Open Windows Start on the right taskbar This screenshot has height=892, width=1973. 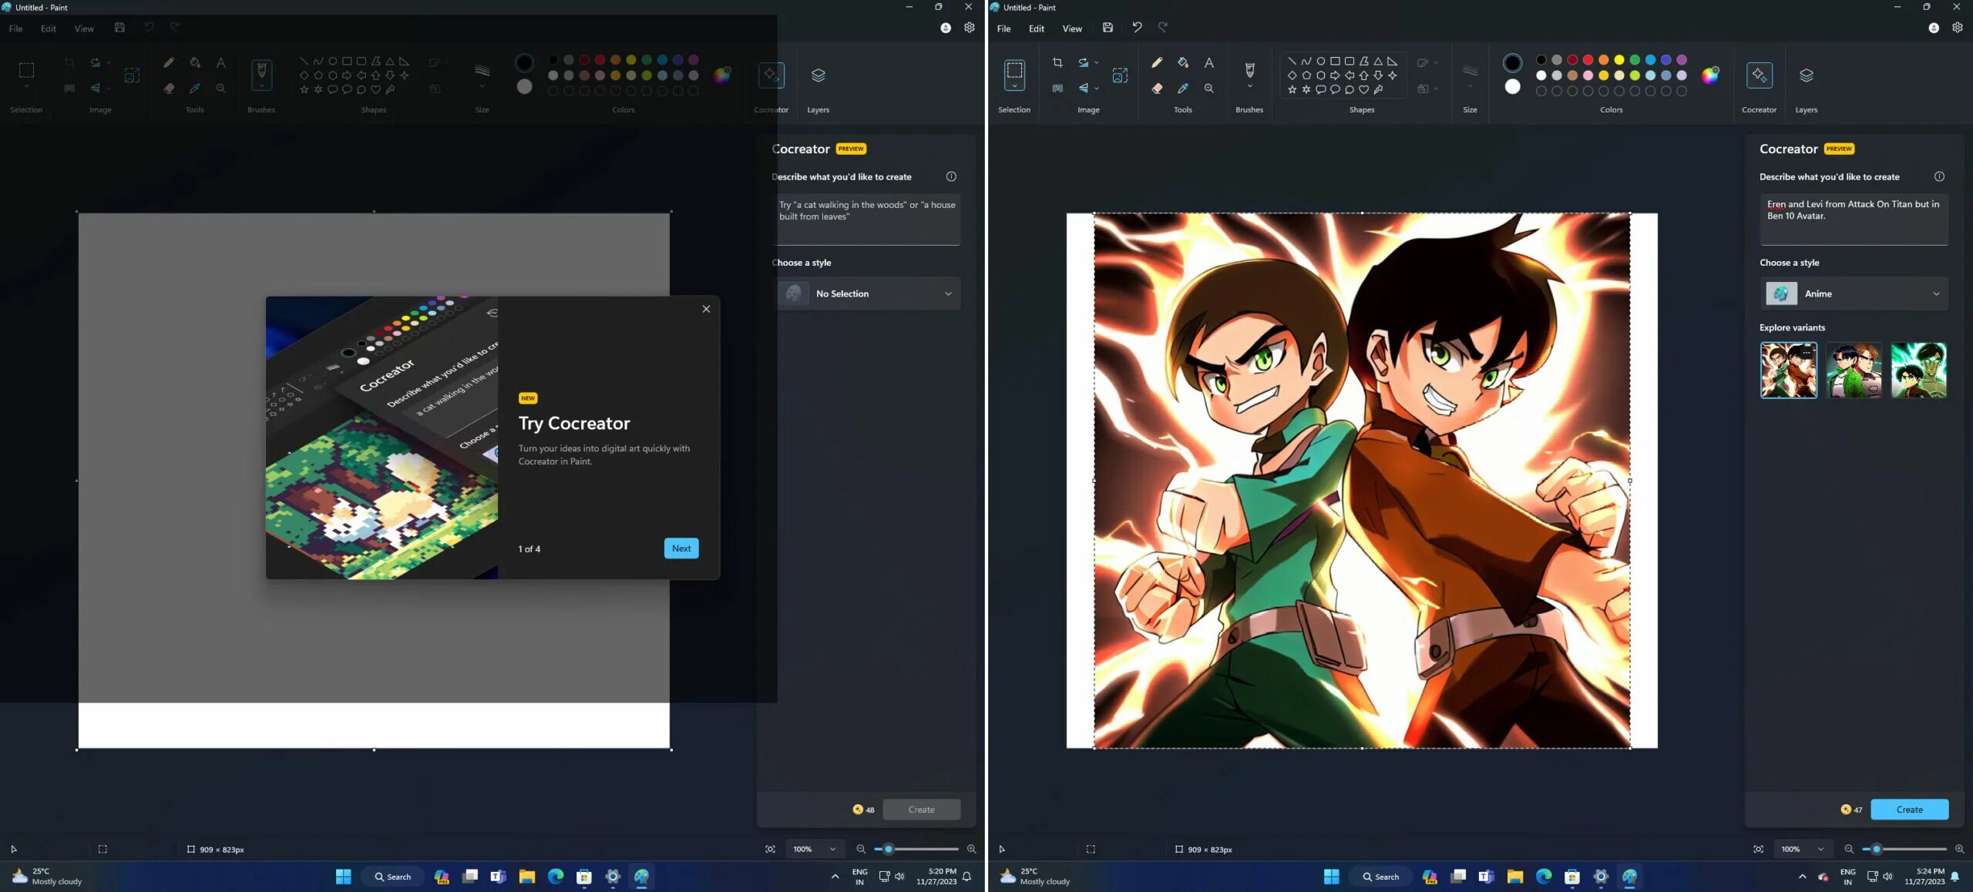(1331, 877)
